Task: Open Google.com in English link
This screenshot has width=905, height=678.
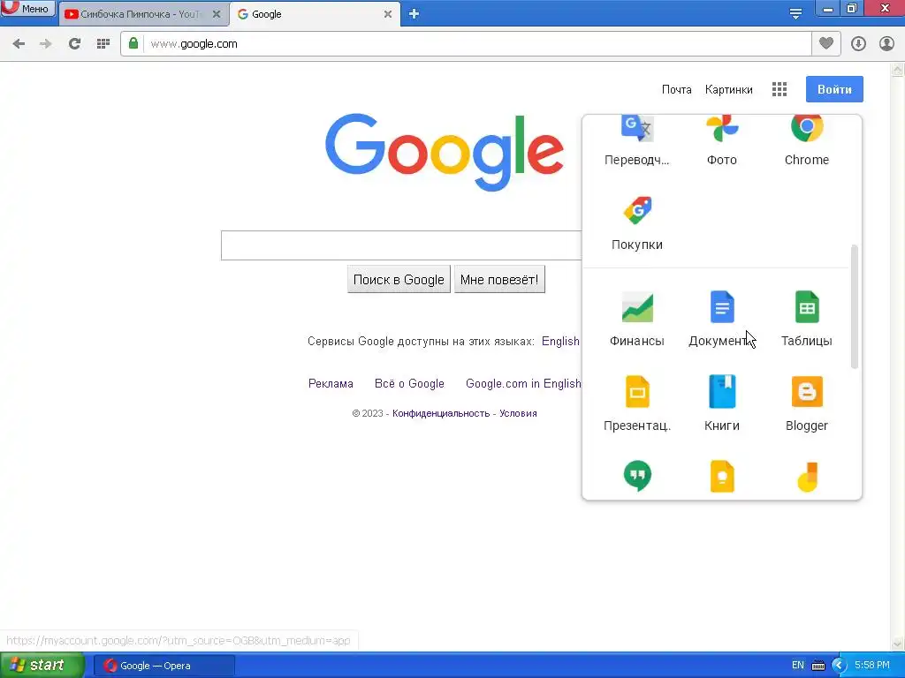Action: coord(523,384)
